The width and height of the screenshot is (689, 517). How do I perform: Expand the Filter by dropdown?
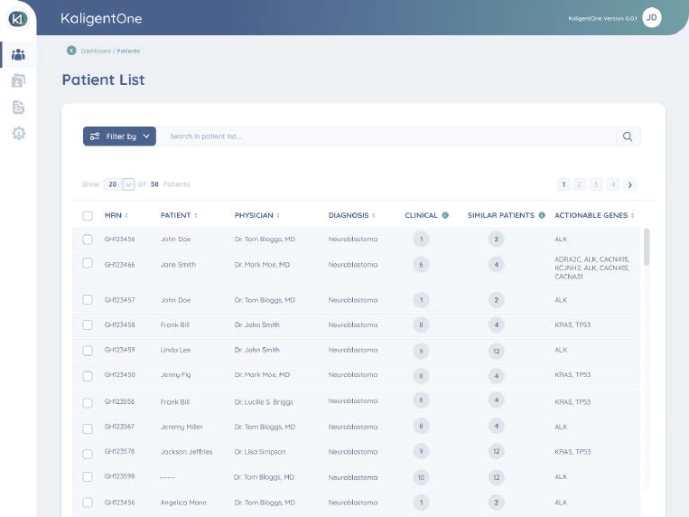(119, 136)
